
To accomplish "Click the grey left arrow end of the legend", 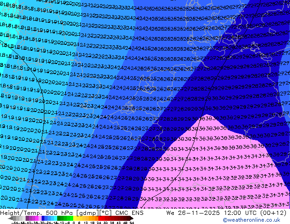I will [x=11, y=218].
